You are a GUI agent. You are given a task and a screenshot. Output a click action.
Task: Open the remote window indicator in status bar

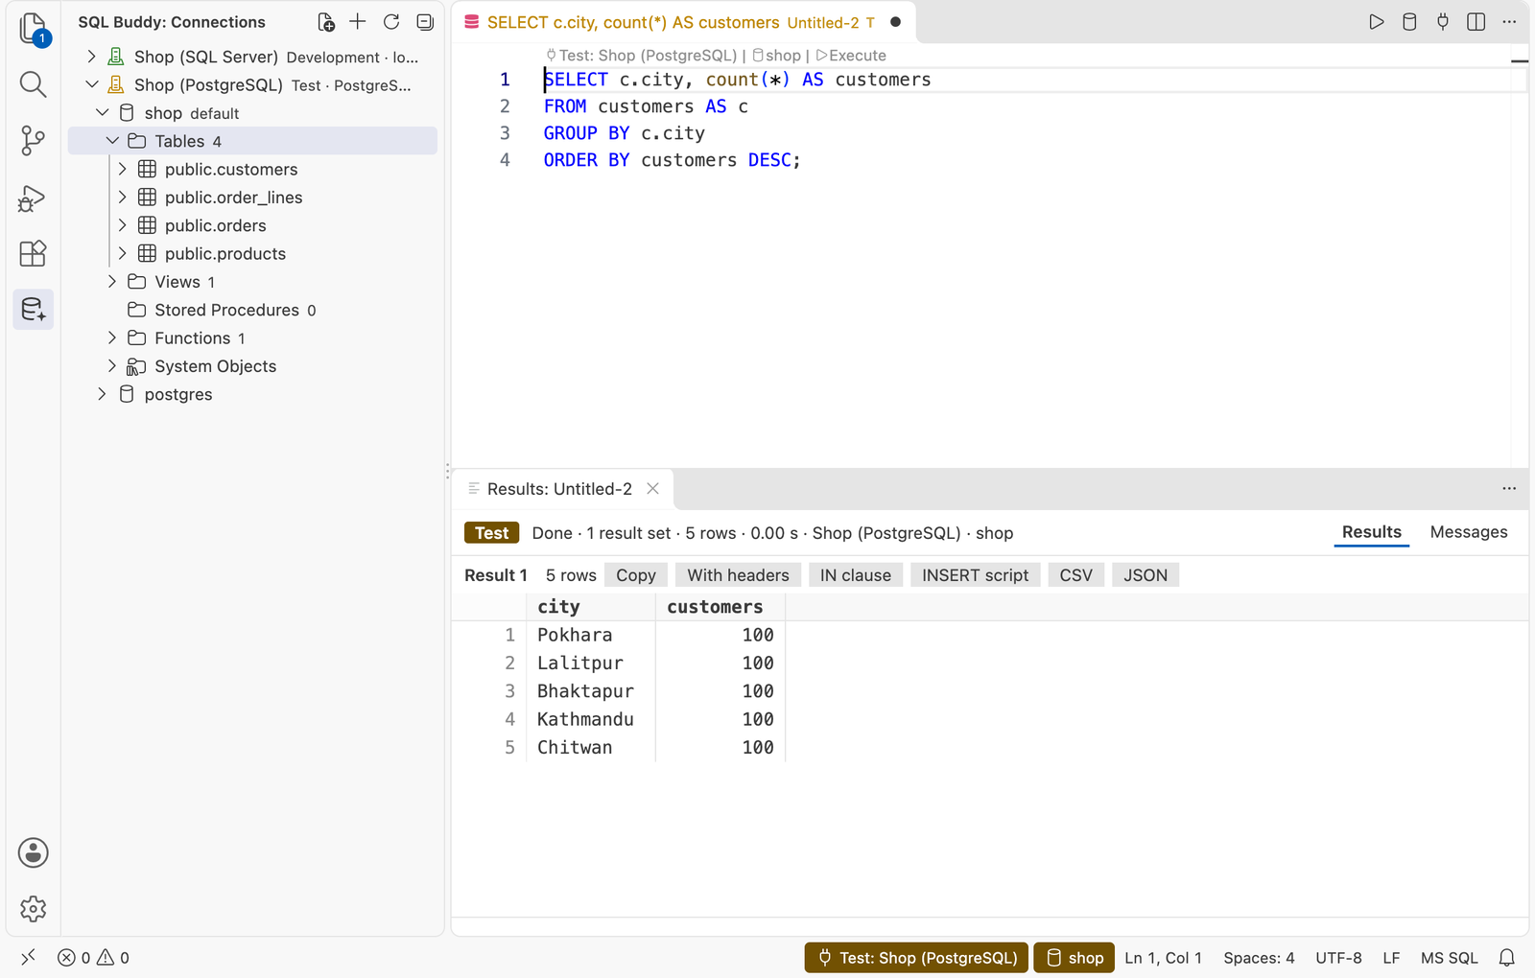28,957
